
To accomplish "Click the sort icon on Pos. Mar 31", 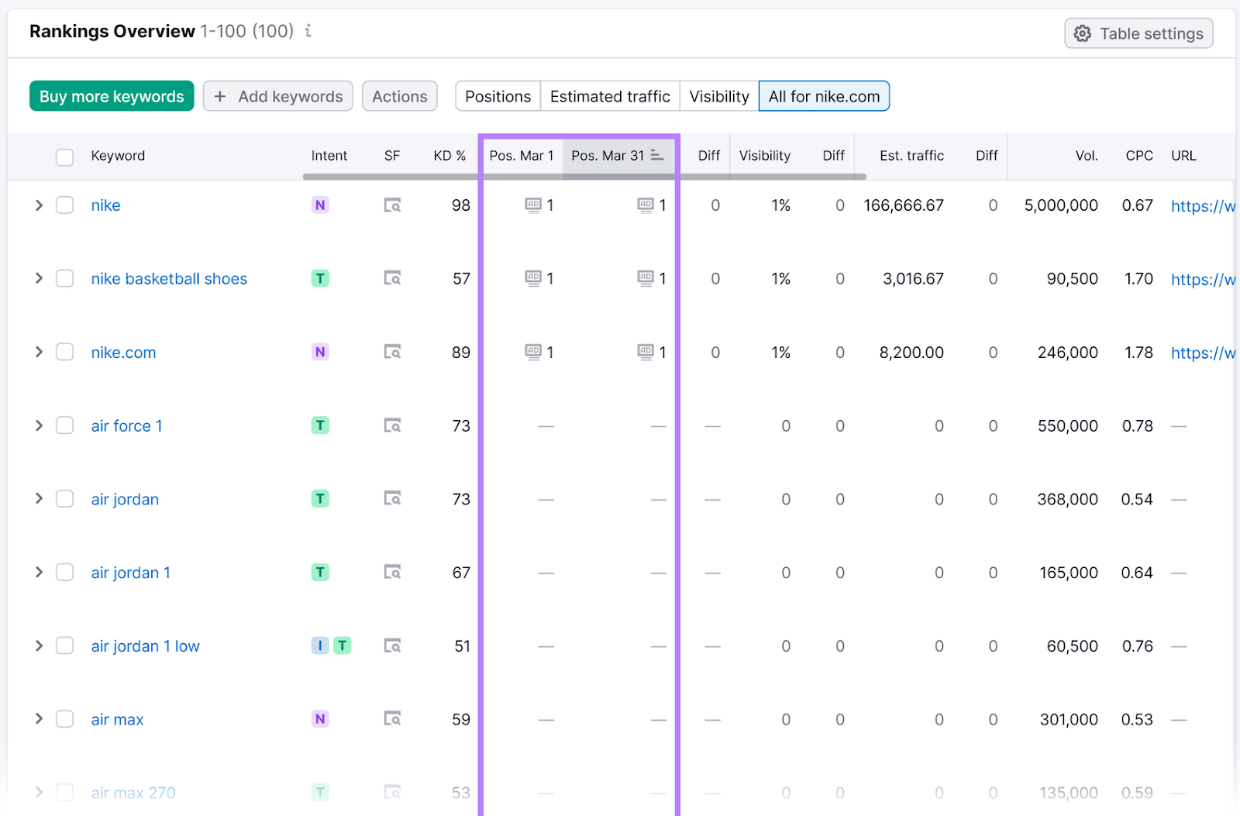I will 657,155.
